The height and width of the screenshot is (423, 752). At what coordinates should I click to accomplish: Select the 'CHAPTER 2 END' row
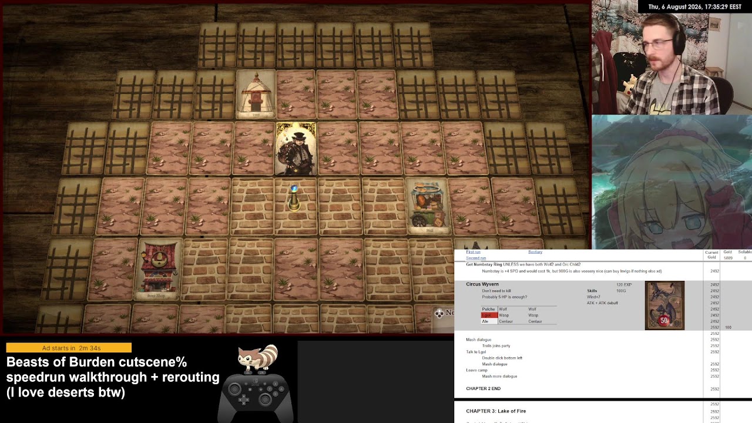point(483,389)
